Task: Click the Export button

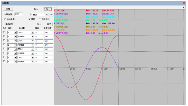Action: pyautogui.click(x=49, y=24)
